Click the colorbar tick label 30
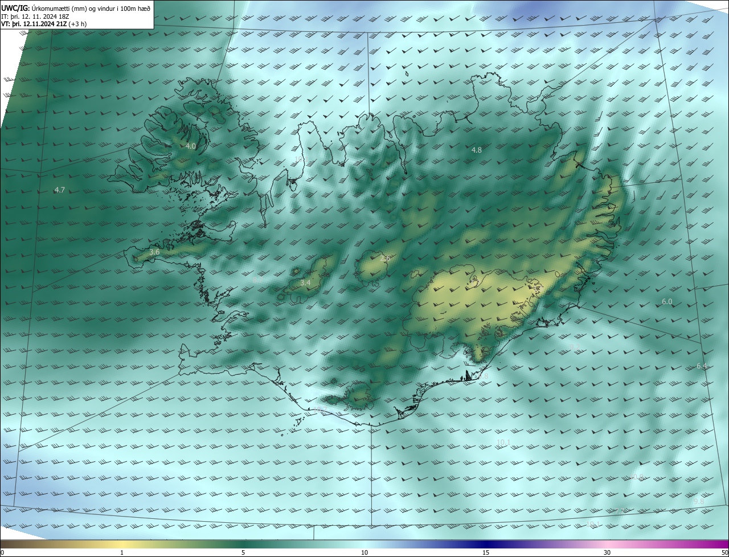The image size is (729, 557). click(607, 552)
